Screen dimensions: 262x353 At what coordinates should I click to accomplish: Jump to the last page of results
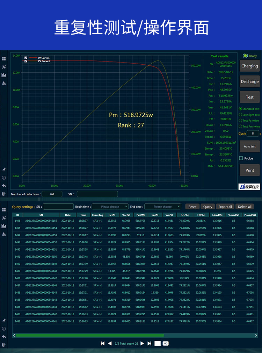pos(150,344)
